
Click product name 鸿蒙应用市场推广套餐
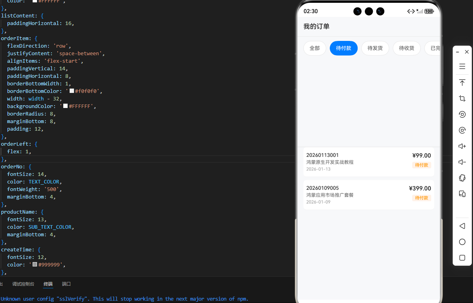pyautogui.click(x=330, y=195)
